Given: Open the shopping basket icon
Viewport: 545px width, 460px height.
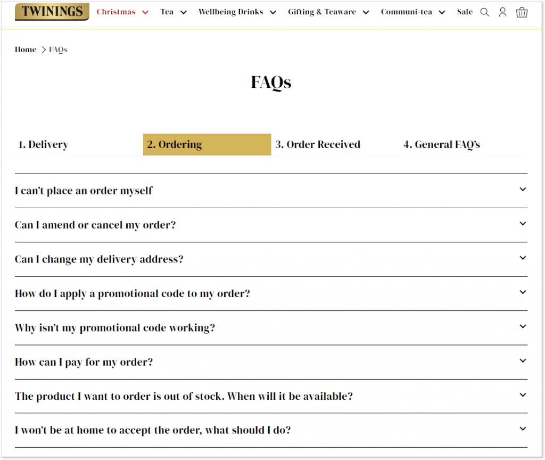Looking at the screenshot, I should click(522, 12).
